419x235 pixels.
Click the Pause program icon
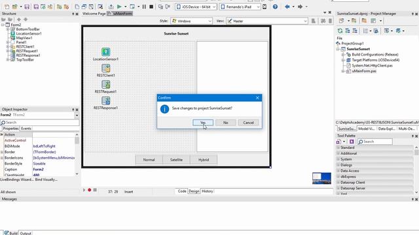pos(144,7)
